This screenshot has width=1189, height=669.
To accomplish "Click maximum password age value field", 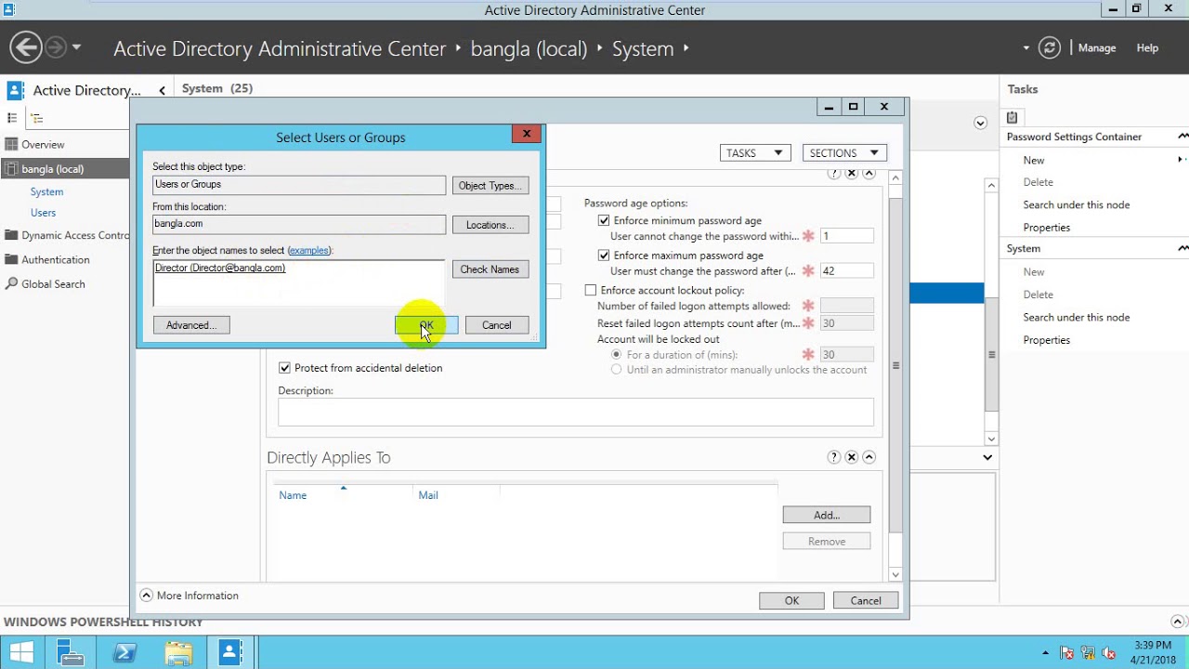I will pyautogui.click(x=846, y=271).
